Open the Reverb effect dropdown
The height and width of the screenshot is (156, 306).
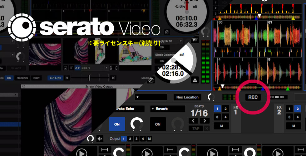167,109
